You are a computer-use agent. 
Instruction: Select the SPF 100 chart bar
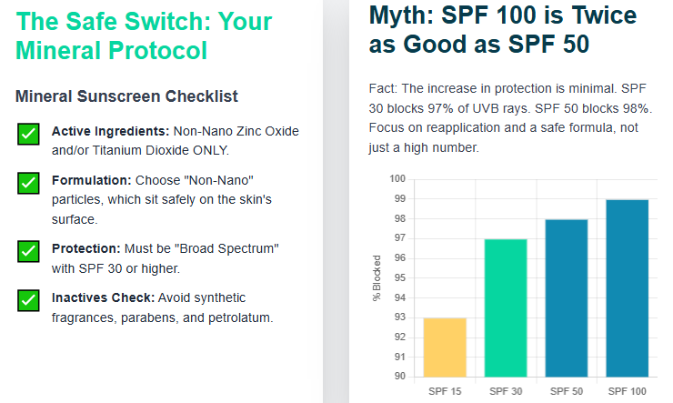click(628, 287)
